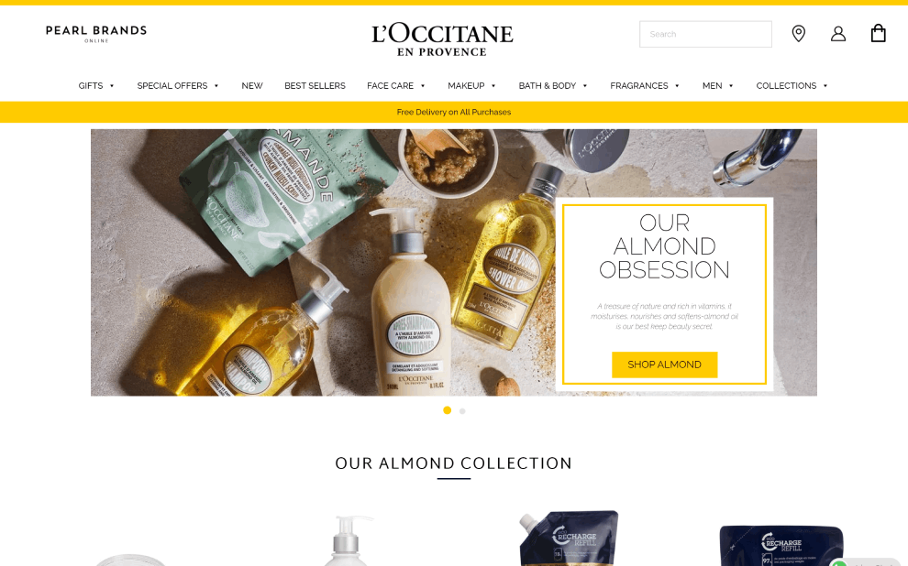Open the Best Sellers menu item
The height and width of the screenshot is (566, 908).
click(315, 85)
